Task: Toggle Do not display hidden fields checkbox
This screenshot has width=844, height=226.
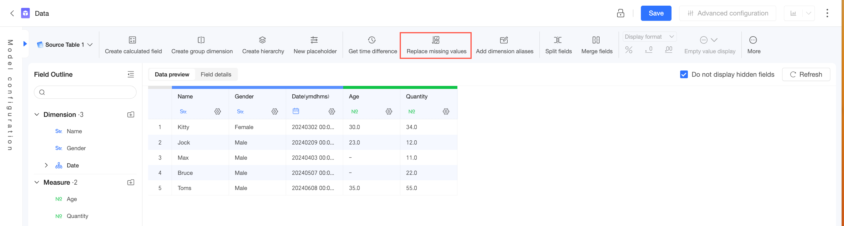Action: click(x=684, y=75)
